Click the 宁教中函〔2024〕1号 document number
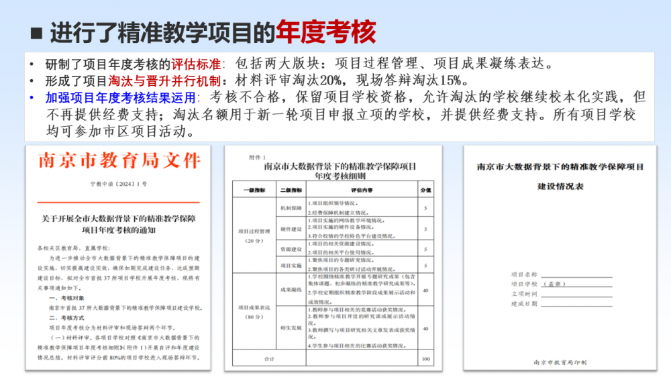 [x=118, y=183]
